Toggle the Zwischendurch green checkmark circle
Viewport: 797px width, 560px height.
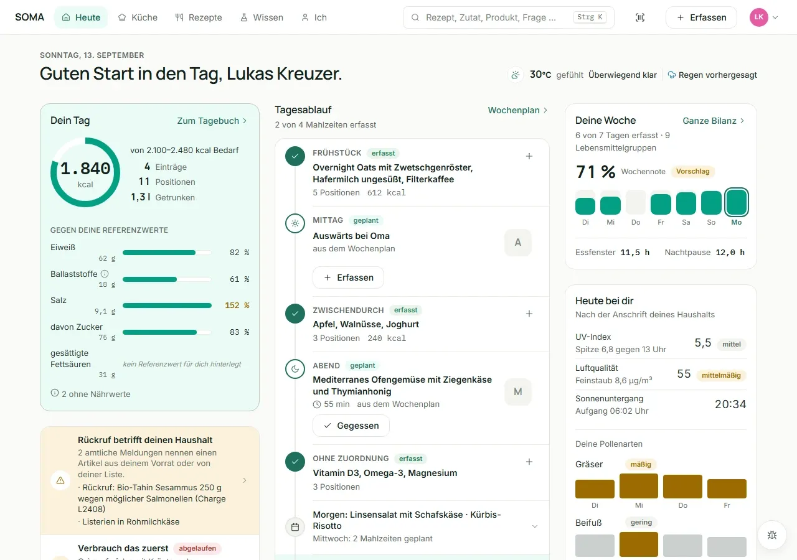(295, 314)
